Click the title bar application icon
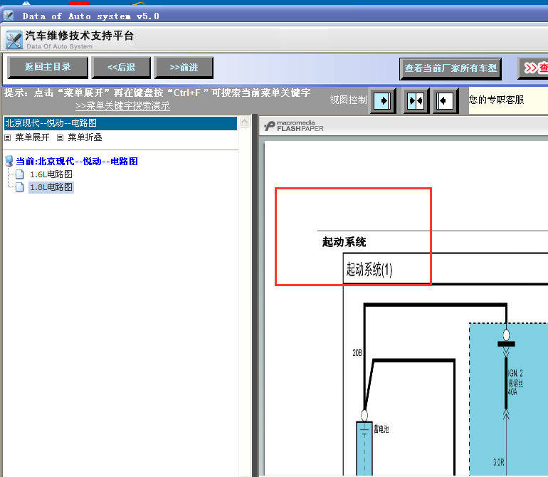This screenshot has height=477, width=548. point(9,16)
